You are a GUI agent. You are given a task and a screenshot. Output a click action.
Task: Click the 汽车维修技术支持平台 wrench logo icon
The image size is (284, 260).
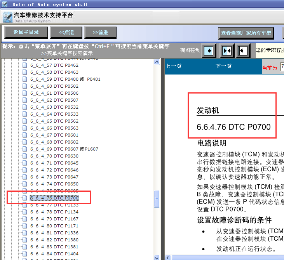8,17
